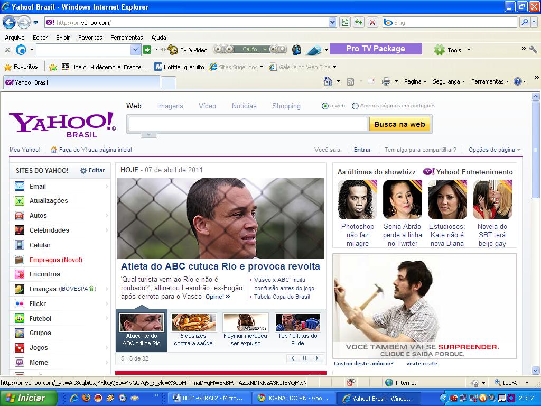Click the '5 deslizes contra a saúde' thumbnail
This screenshot has height=406, width=541.
click(x=193, y=322)
